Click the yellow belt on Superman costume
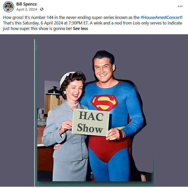The height and width of the screenshot is (188, 188). [121, 128]
